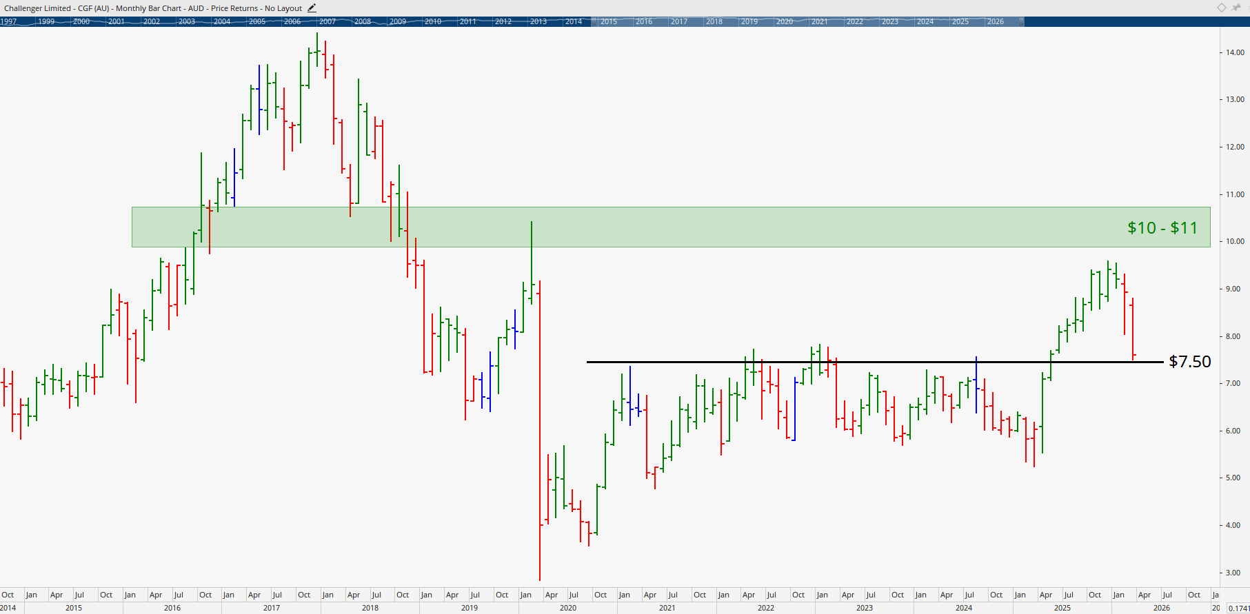Click the 14.00 level on price axis
Image resolution: width=1250 pixels, height=614 pixels.
click(x=1234, y=52)
